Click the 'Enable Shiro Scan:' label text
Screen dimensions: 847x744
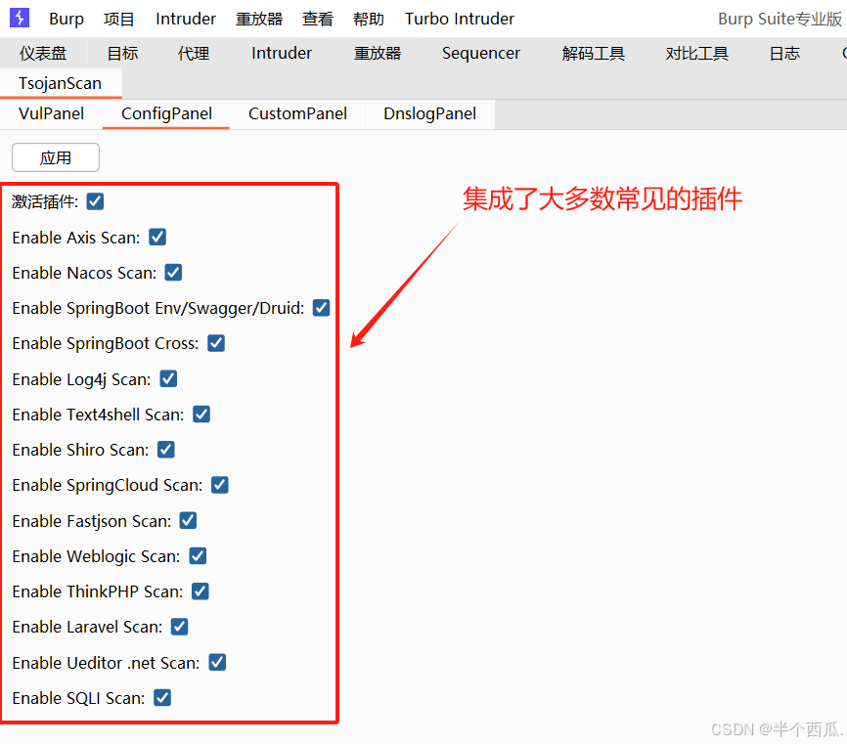(80, 451)
